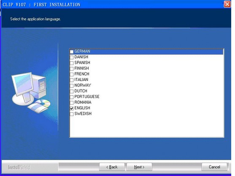235x176 pixels.
Task: Tick the DANISH checkbox
Action: coord(72,57)
